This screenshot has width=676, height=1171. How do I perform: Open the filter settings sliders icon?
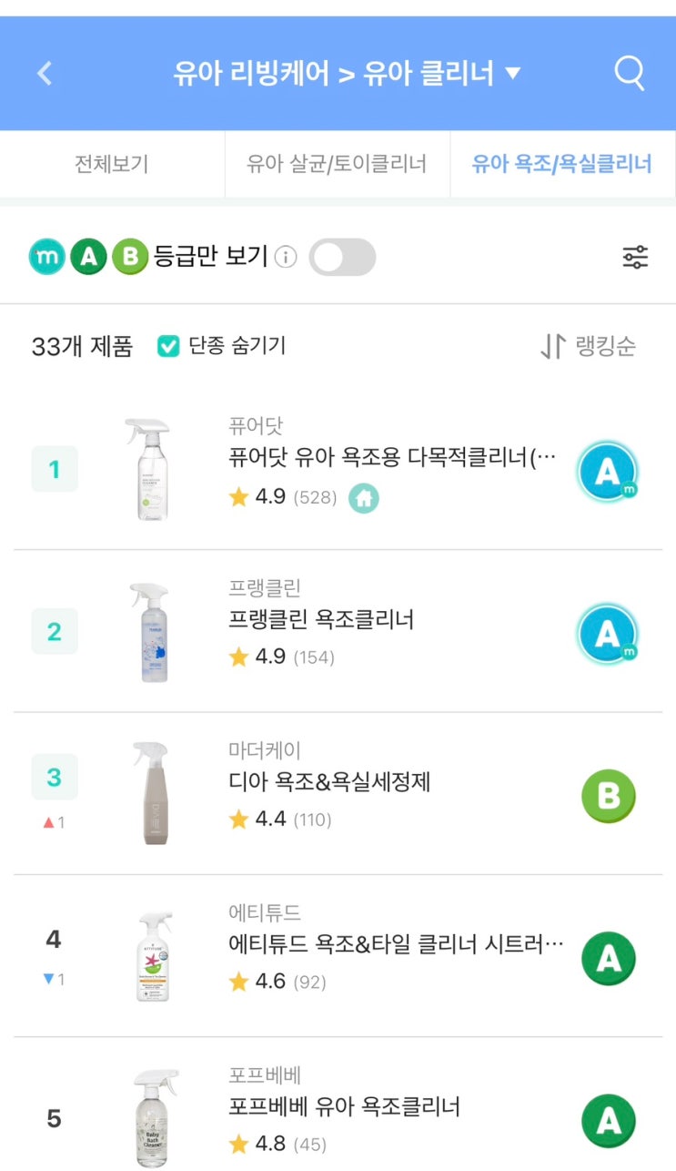tap(635, 258)
